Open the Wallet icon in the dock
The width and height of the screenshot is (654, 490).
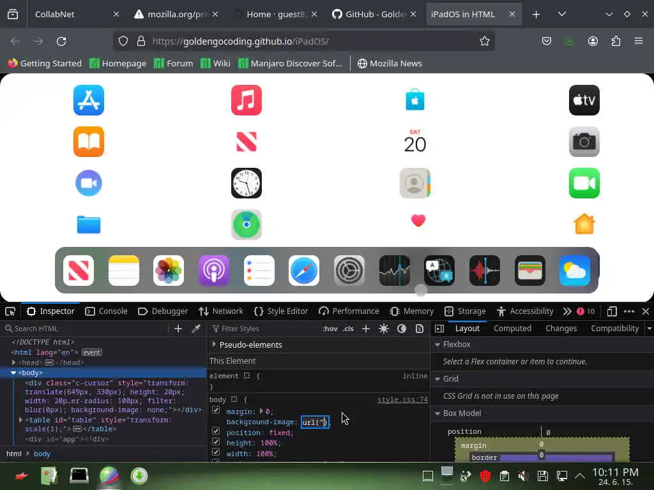click(x=529, y=271)
